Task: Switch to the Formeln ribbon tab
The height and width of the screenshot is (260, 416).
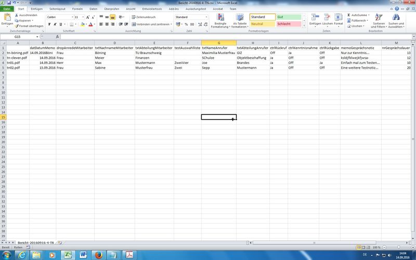Action: tap(76, 9)
